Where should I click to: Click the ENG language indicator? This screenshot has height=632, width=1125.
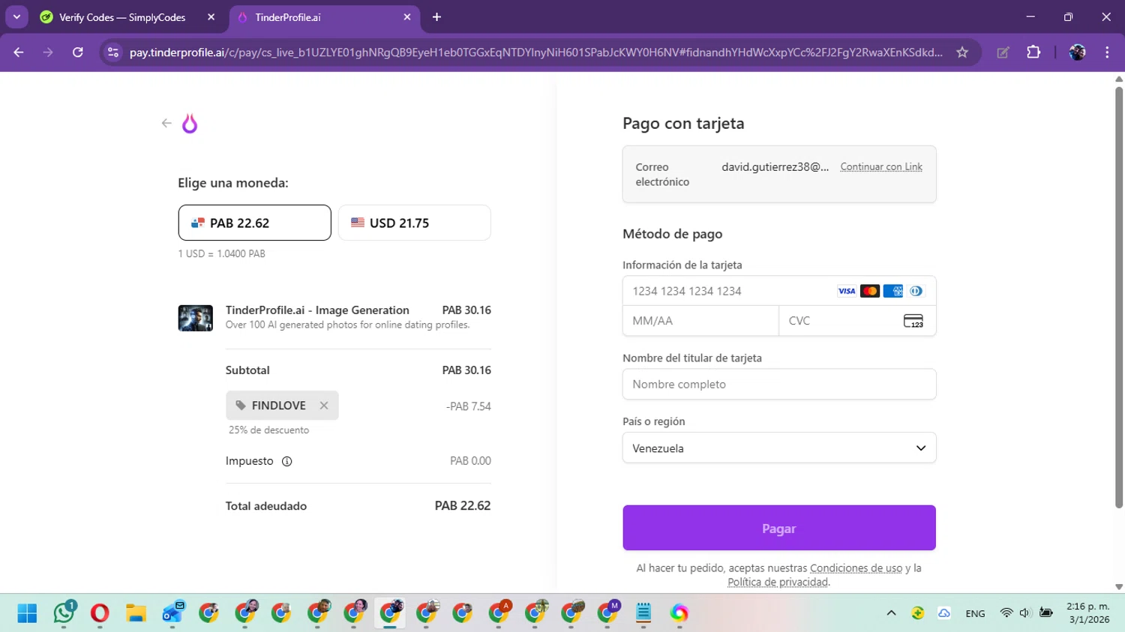click(x=975, y=613)
